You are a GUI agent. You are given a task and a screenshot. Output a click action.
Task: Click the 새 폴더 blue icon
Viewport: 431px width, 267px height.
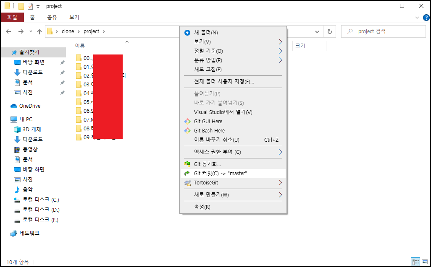tap(187, 33)
